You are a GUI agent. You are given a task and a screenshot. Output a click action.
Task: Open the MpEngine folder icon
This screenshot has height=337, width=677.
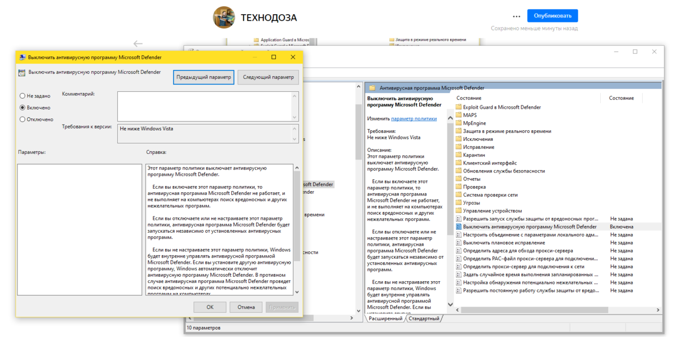459,123
